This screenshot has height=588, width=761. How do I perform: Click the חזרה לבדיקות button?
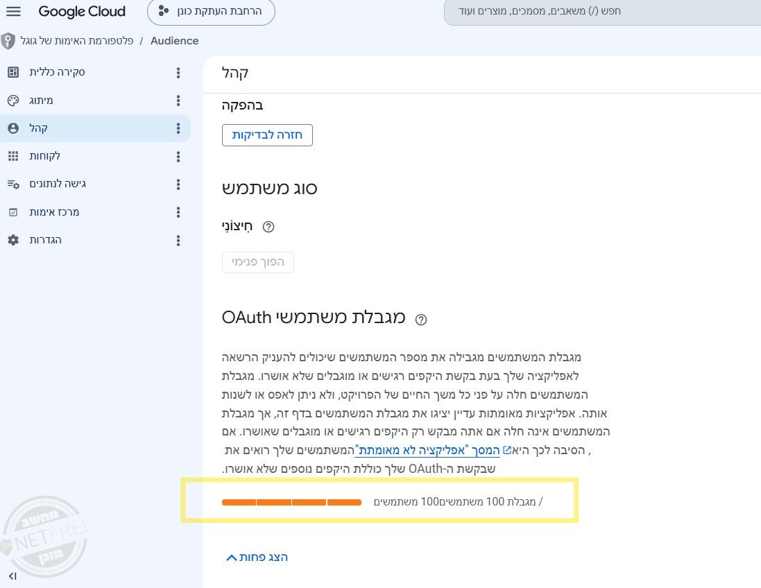pos(267,135)
